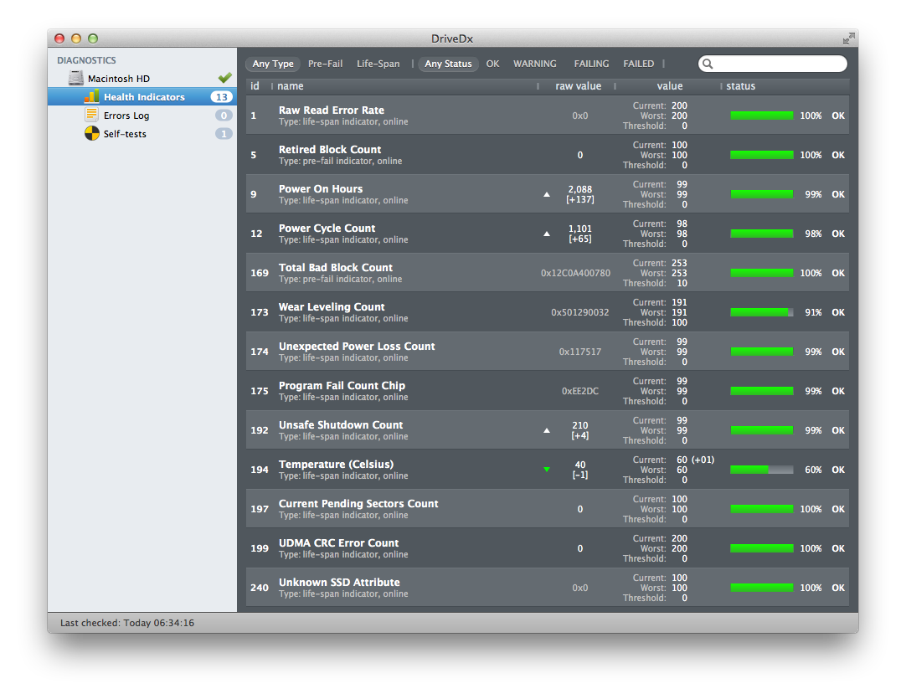The height and width of the screenshot is (699, 906).
Task: Click the magnifier icon in search box
Action: (708, 64)
